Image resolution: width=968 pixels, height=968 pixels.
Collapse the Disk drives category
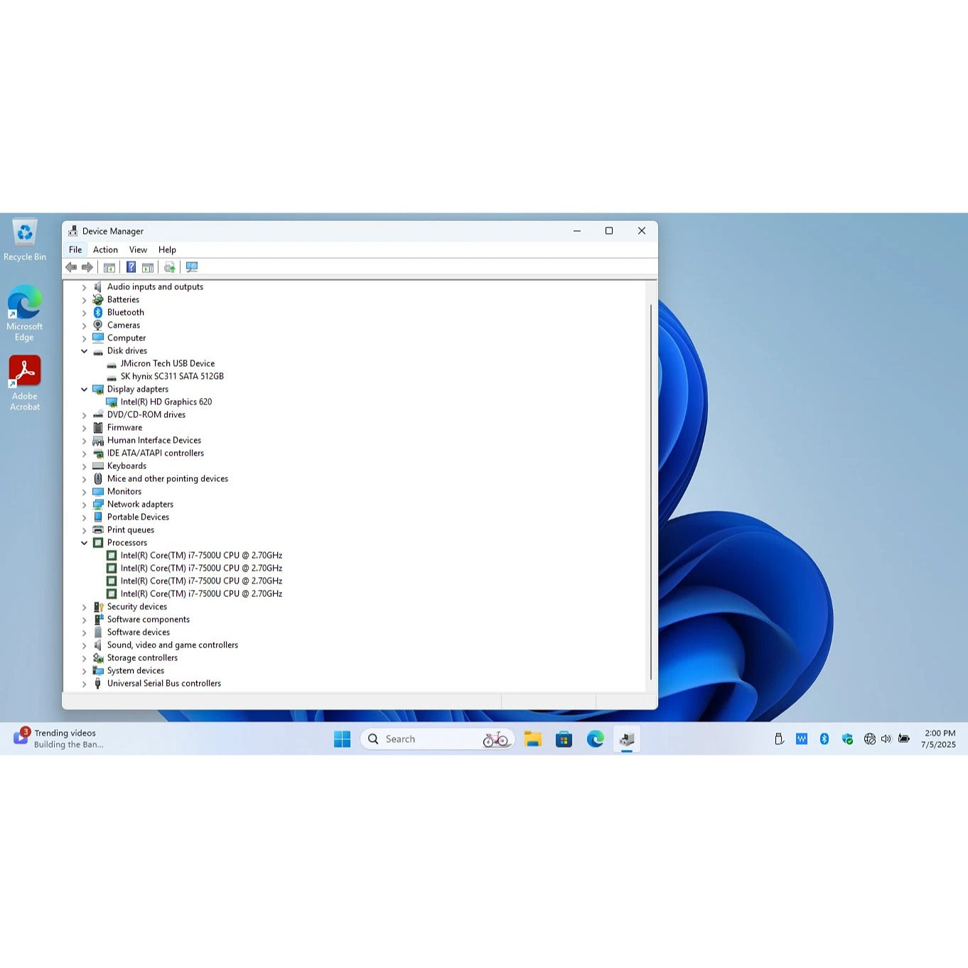(85, 351)
